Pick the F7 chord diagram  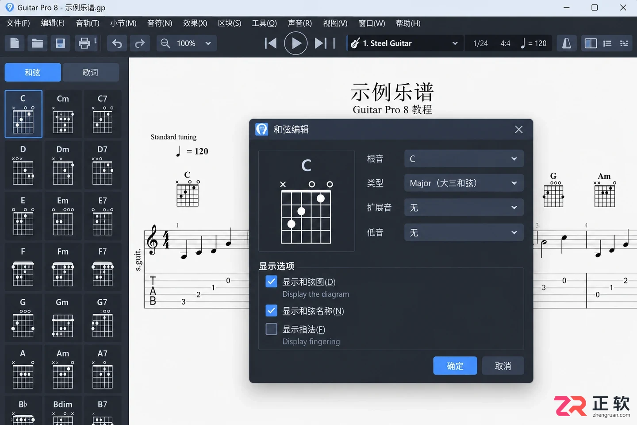pos(102,267)
